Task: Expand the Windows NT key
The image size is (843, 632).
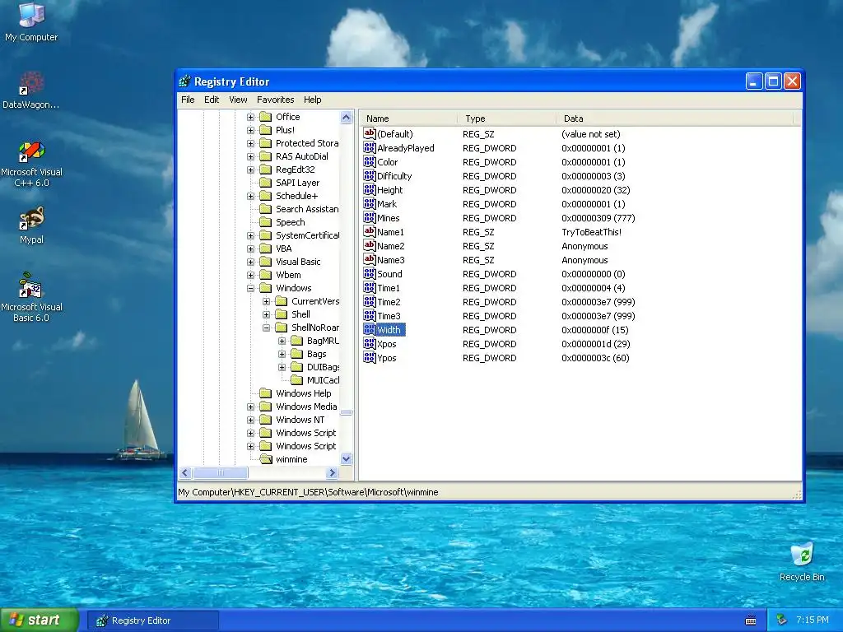Action: [250, 420]
